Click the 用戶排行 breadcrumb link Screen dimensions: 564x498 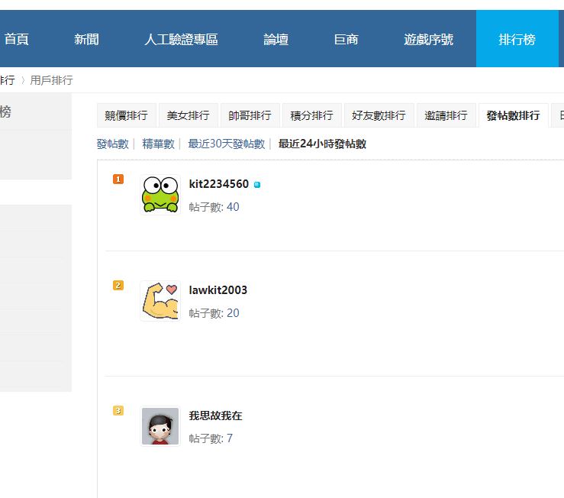point(51,80)
